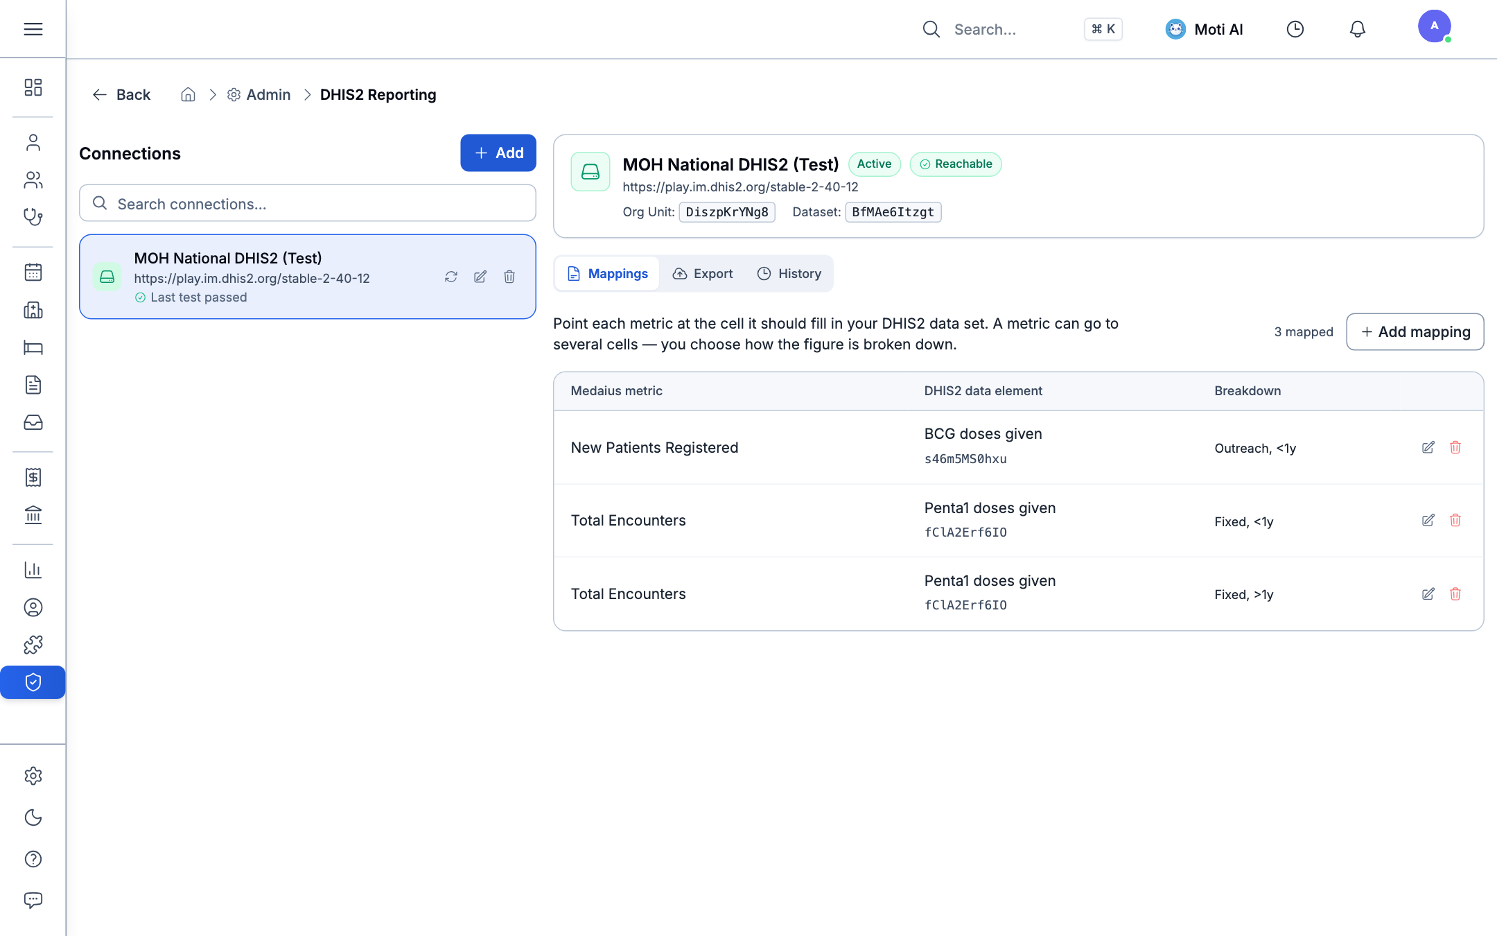Open the circled user profile icon in sidebar

pyautogui.click(x=33, y=607)
